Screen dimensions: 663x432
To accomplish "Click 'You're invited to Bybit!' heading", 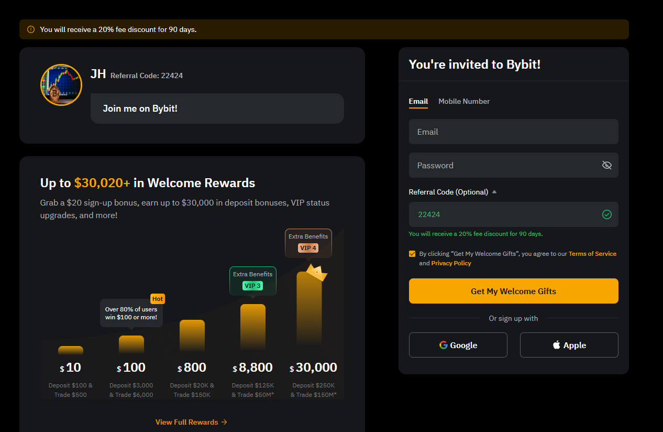I will click(474, 64).
